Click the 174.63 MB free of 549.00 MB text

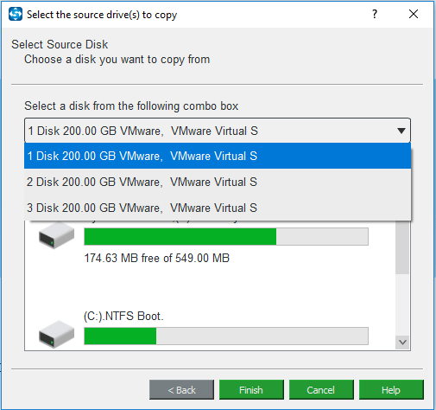[x=156, y=258]
